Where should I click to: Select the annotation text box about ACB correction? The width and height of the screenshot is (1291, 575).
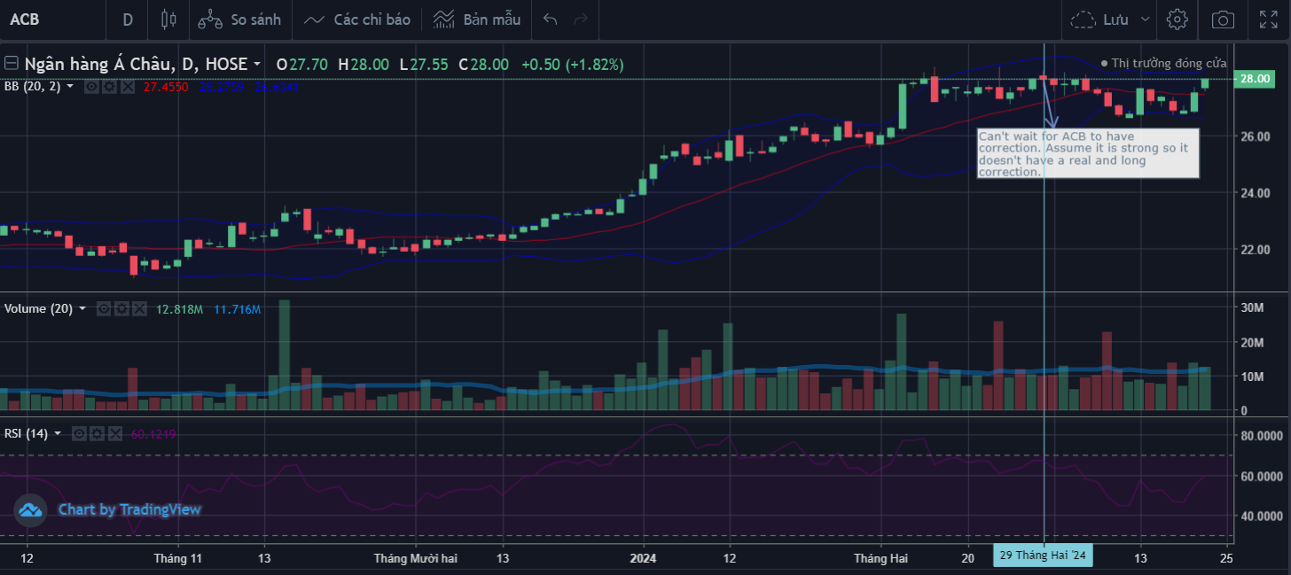point(1088,154)
